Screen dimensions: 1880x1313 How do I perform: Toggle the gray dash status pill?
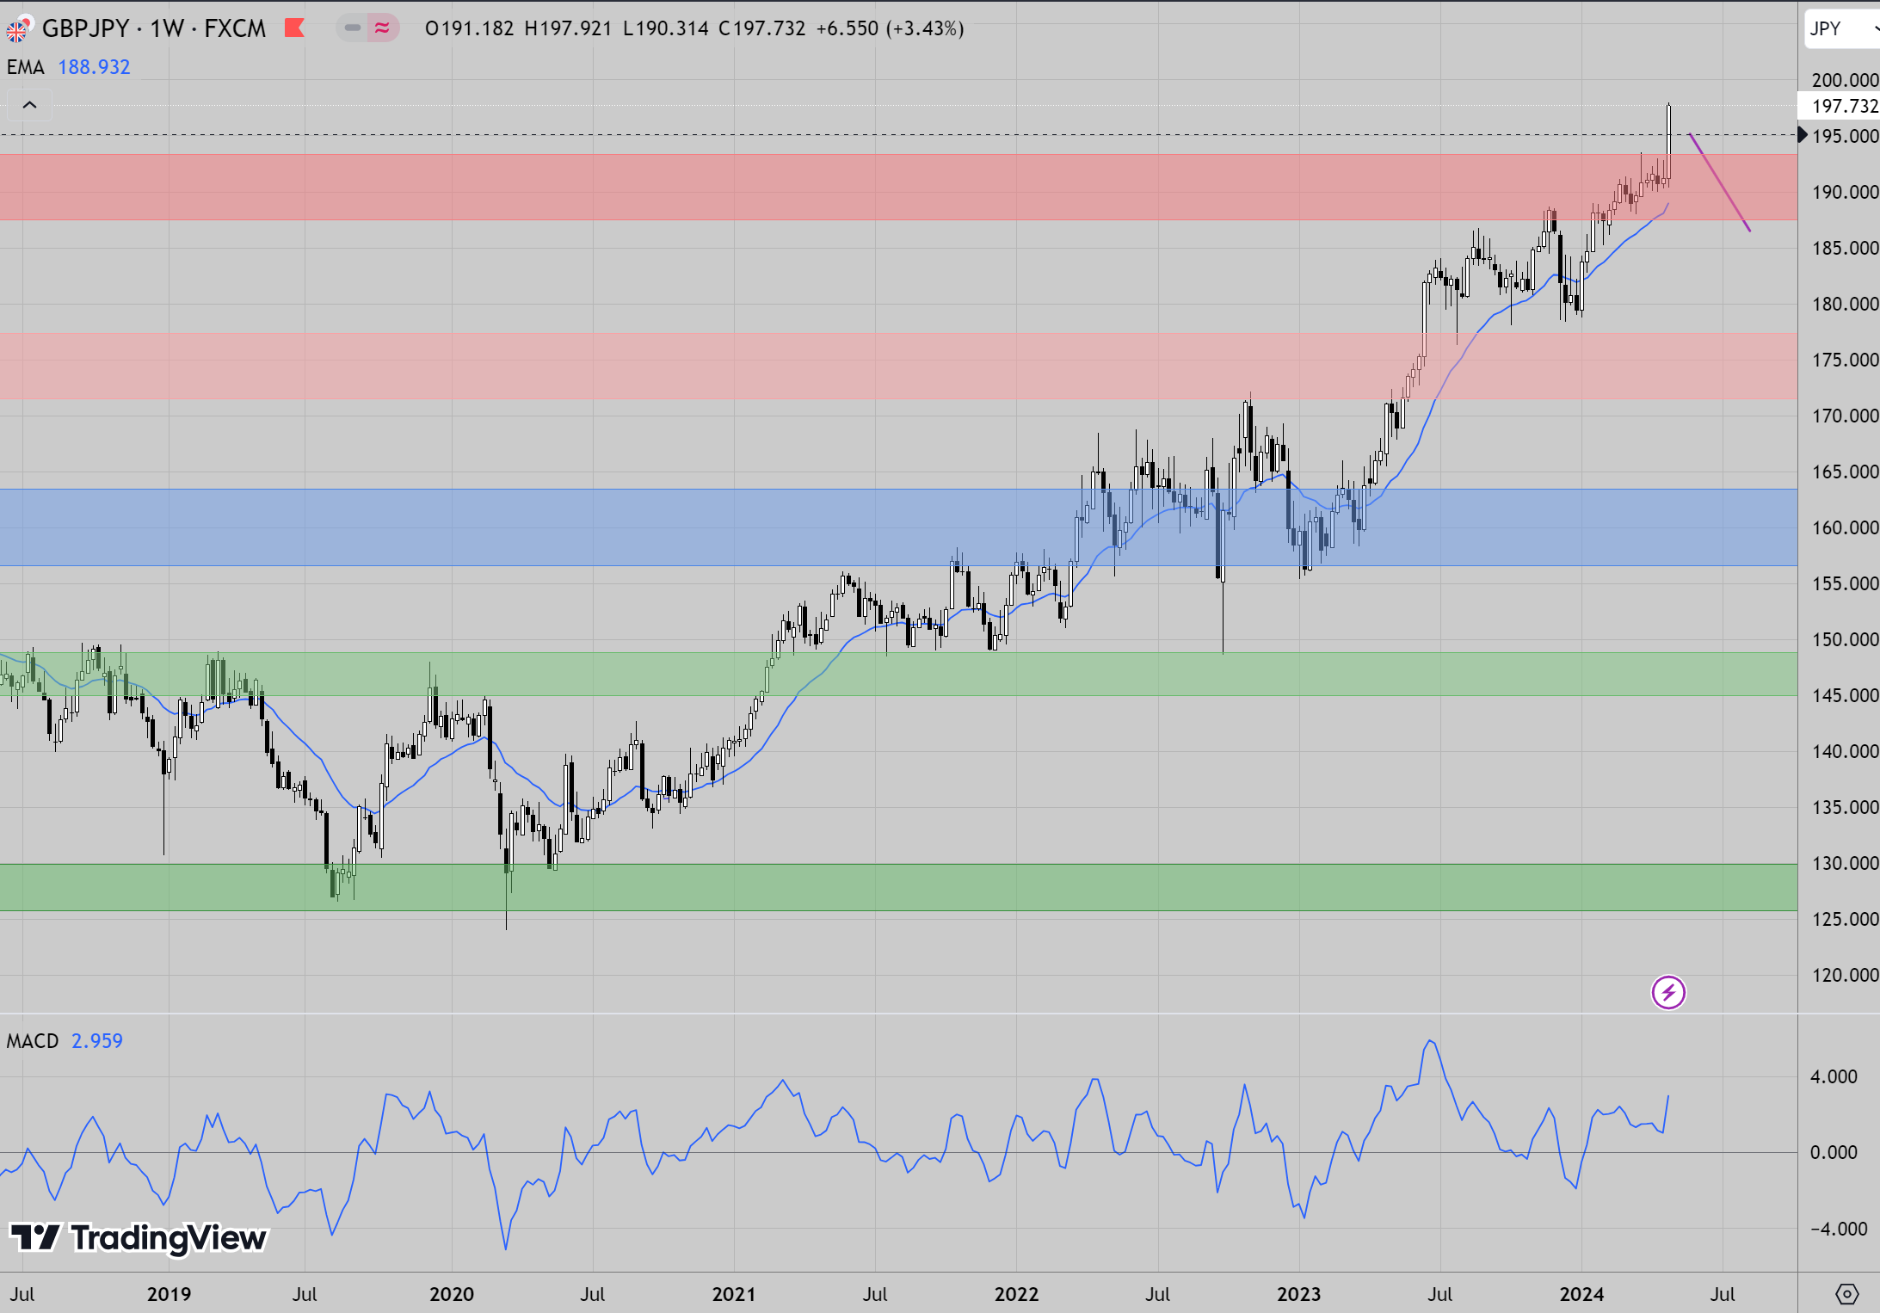352,28
